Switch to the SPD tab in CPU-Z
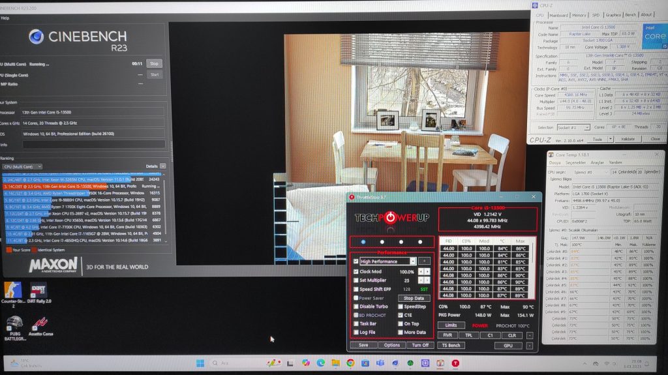Screen dimensions: 668x375 pos(596,15)
